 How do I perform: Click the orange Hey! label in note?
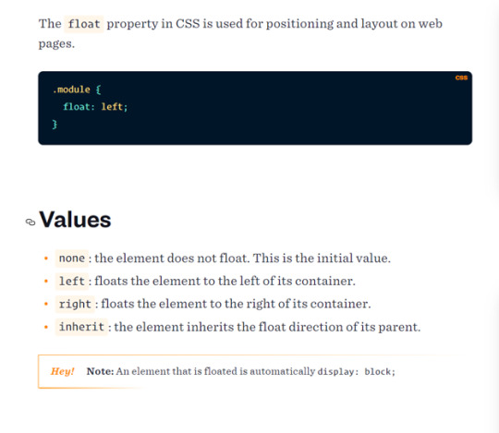point(63,371)
